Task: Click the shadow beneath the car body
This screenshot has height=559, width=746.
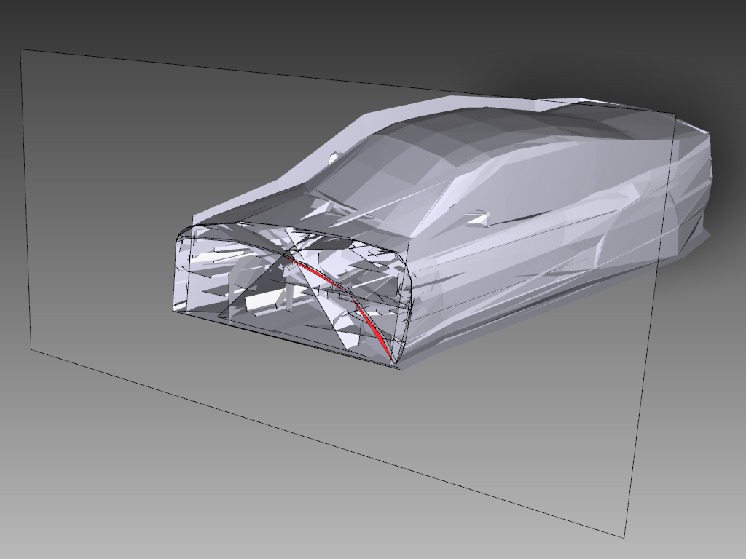Action: (510, 319)
